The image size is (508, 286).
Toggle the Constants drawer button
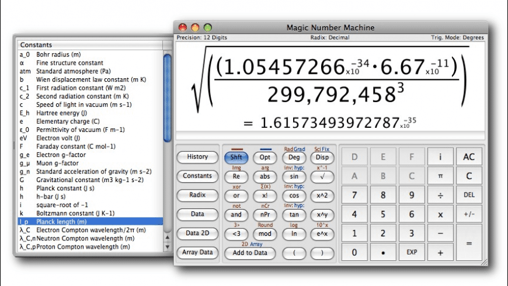coord(197,176)
